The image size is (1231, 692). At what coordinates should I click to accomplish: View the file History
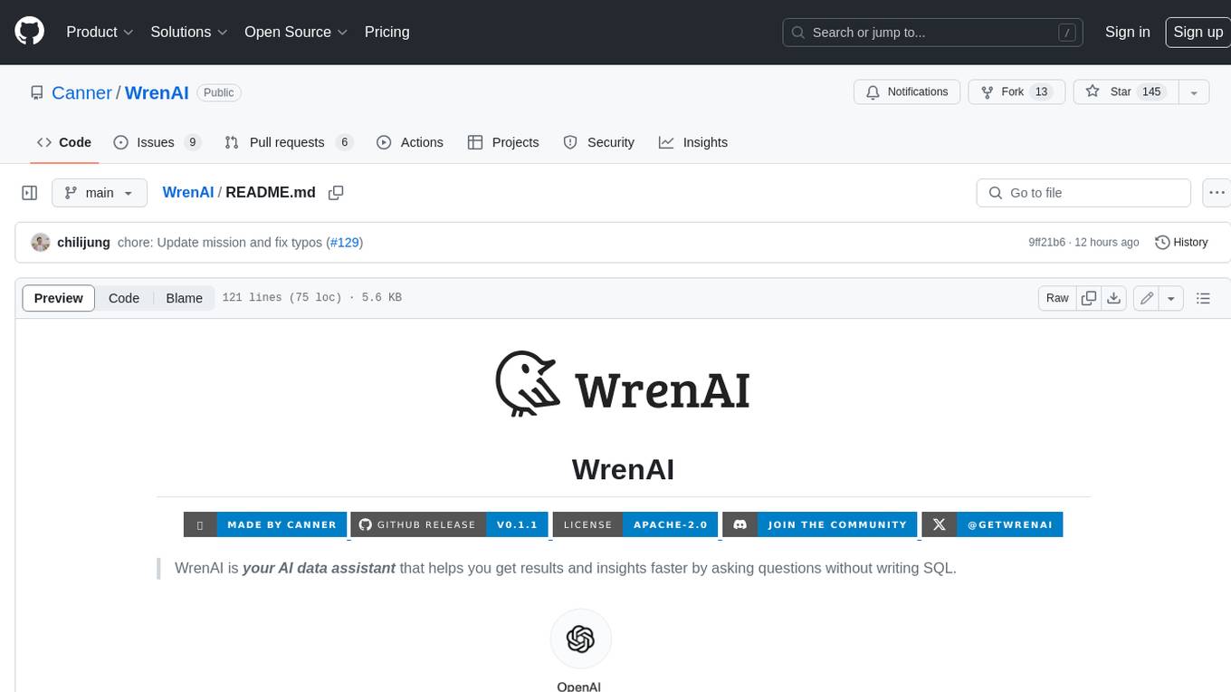[1182, 242]
